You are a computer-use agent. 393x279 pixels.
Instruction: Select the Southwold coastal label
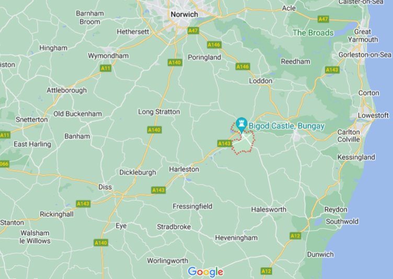tap(342, 222)
